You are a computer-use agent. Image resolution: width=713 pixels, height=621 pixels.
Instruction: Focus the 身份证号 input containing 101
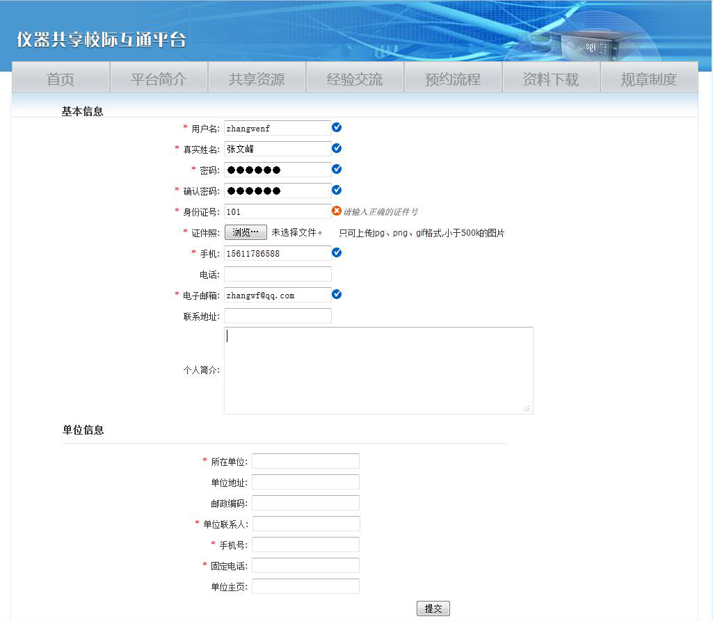(x=278, y=211)
